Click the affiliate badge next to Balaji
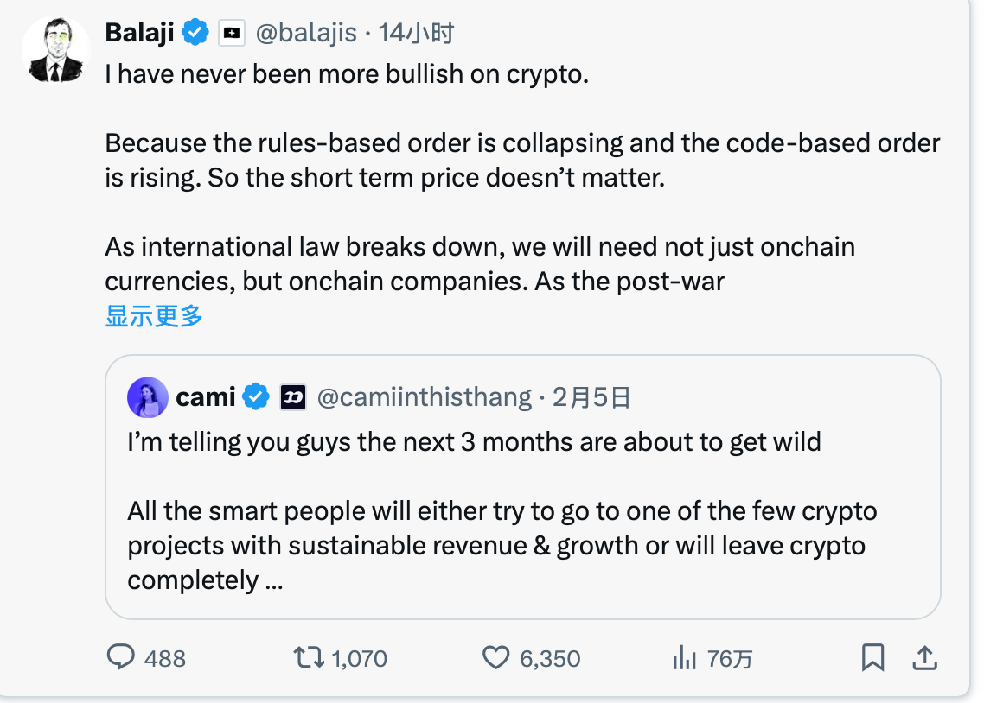The height and width of the screenshot is (703, 984). coord(231,33)
